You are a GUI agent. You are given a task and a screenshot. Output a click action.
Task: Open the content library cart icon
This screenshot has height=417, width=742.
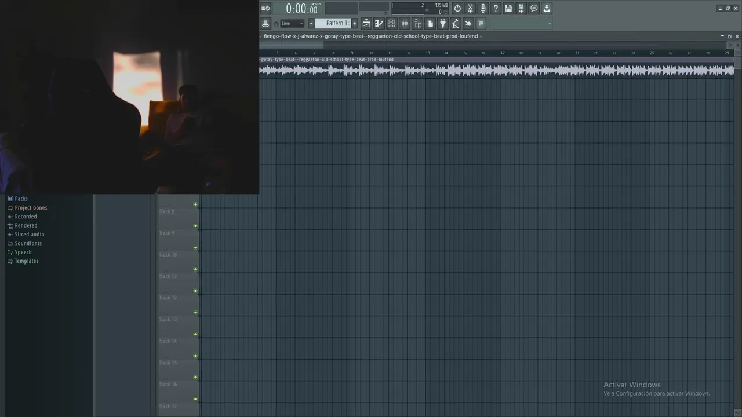pyautogui.click(x=481, y=23)
